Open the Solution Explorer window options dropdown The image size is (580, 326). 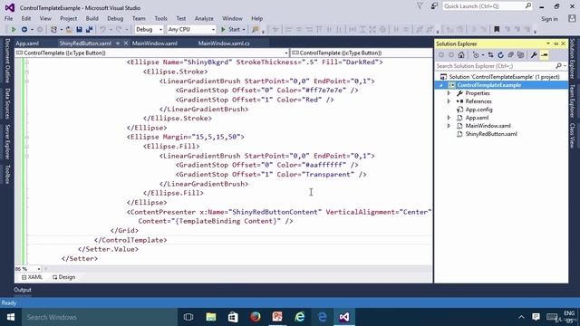[548, 43]
